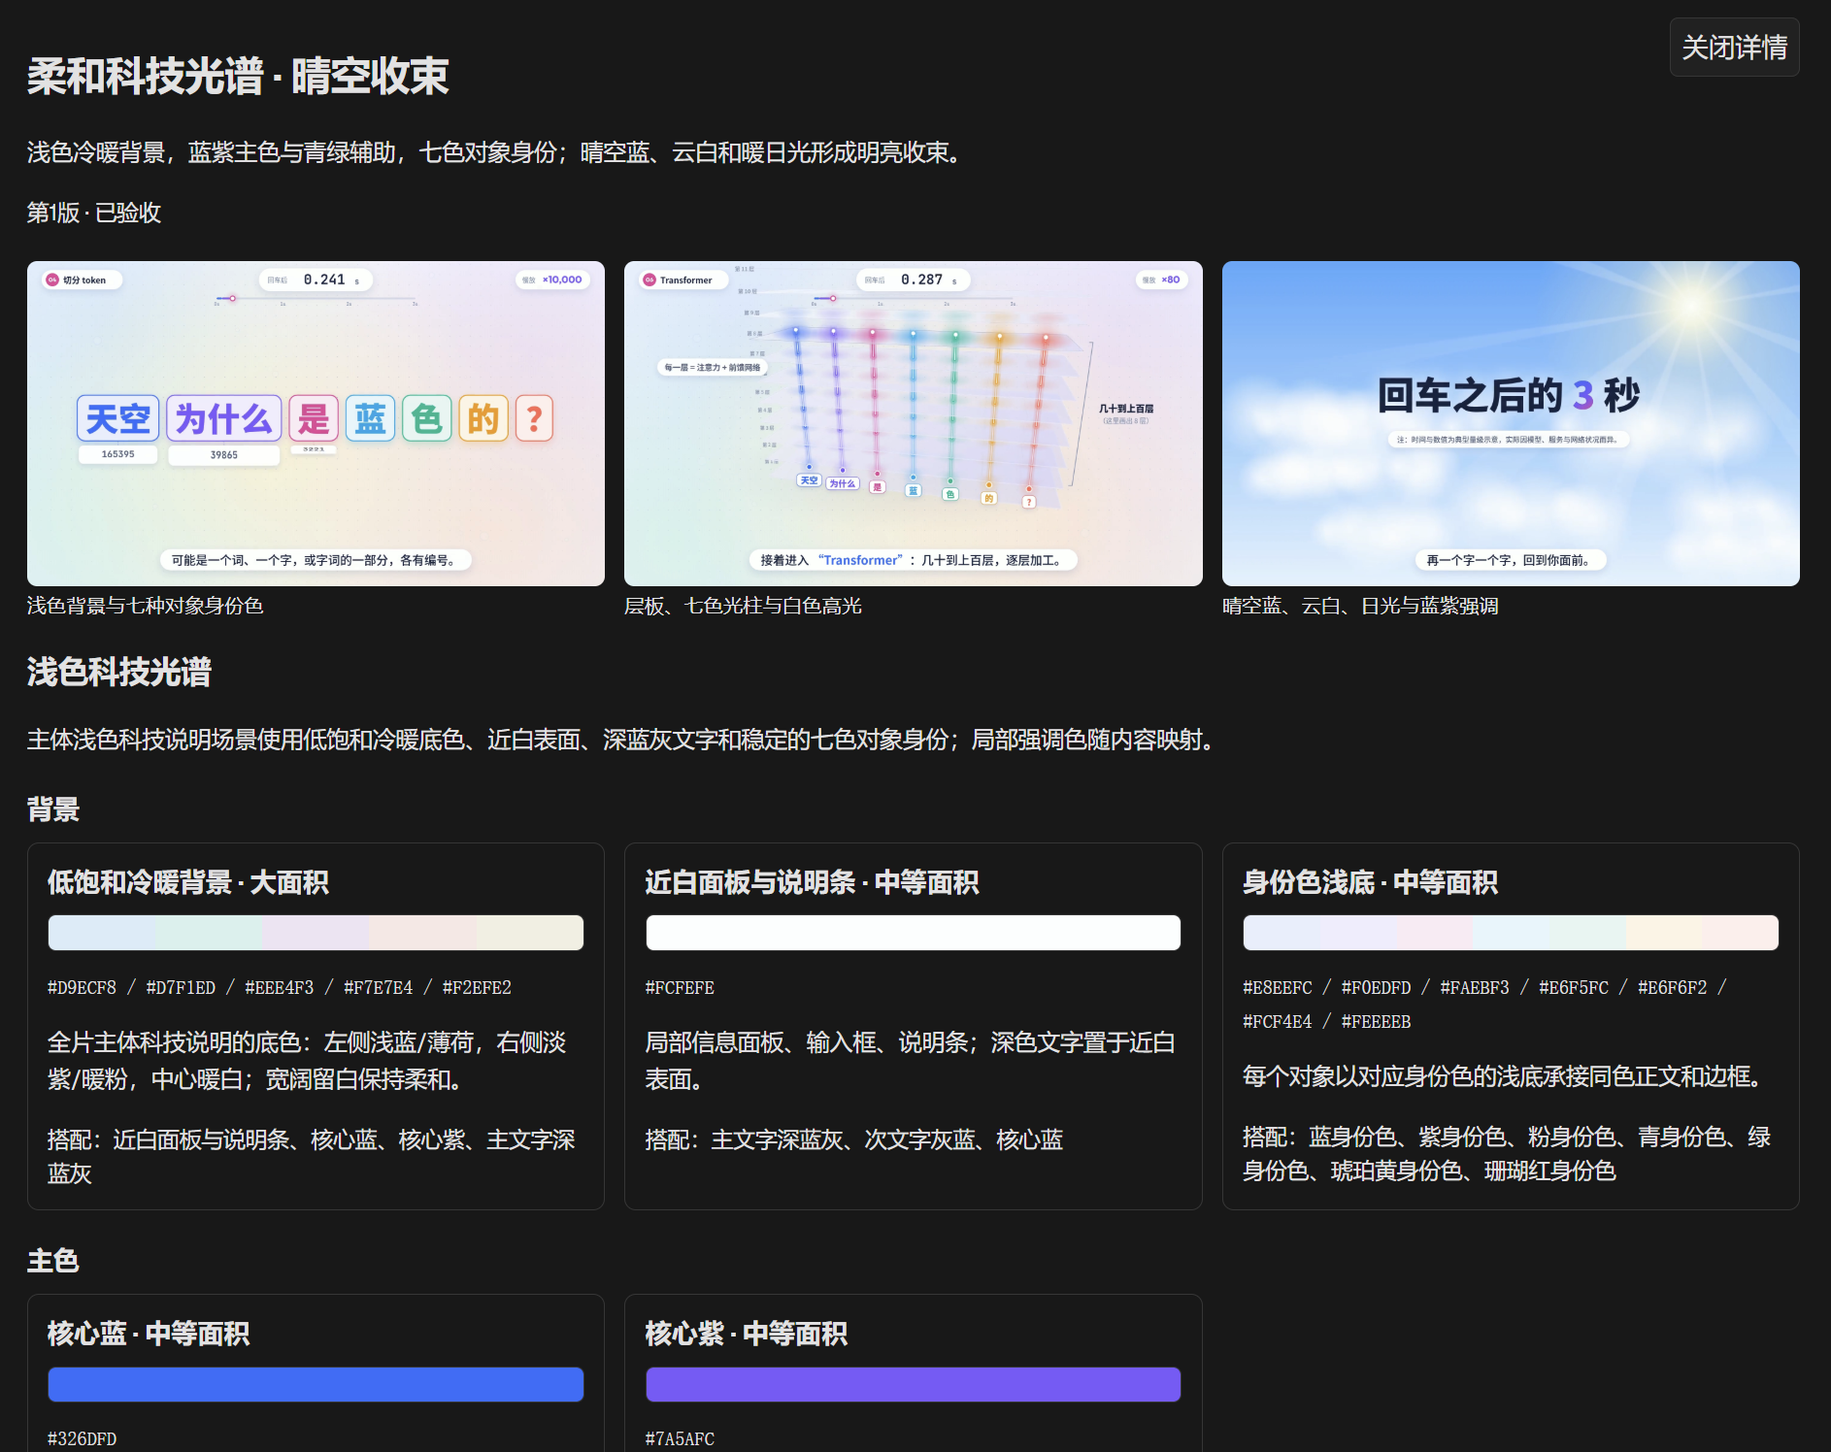1831x1452 pixels.
Task: Click the hex code #FEEEEB
Action: click(x=1377, y=1022)
